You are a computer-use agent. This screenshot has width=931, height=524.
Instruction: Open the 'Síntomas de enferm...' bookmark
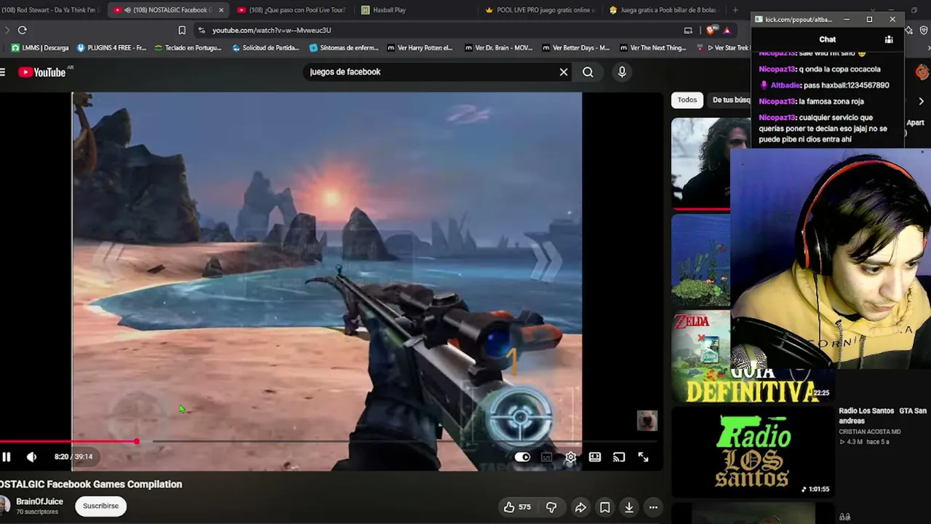pyautogui.click(x=344, y=48)
